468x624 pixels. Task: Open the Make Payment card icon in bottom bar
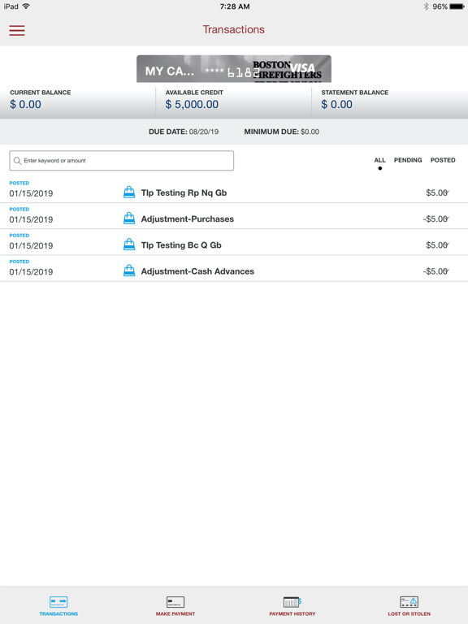pyautogui.click(x=175, y=602)
